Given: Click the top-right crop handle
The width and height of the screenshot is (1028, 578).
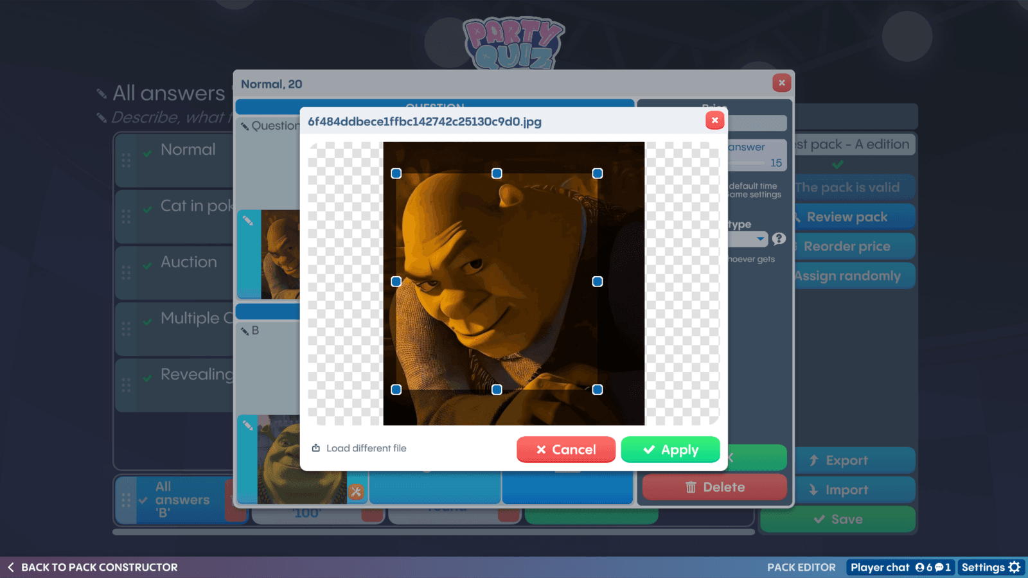Looking at the screenshot, I should point(598,173).
